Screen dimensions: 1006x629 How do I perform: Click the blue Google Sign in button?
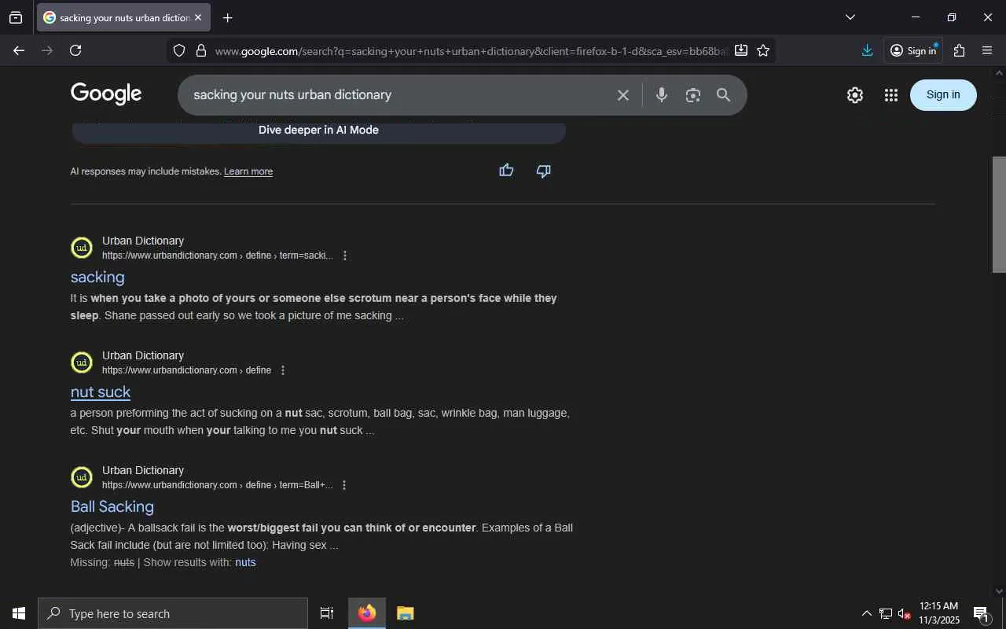943,94
